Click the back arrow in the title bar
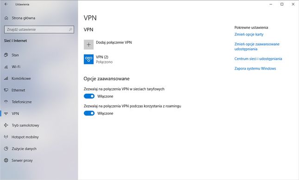 6,4
